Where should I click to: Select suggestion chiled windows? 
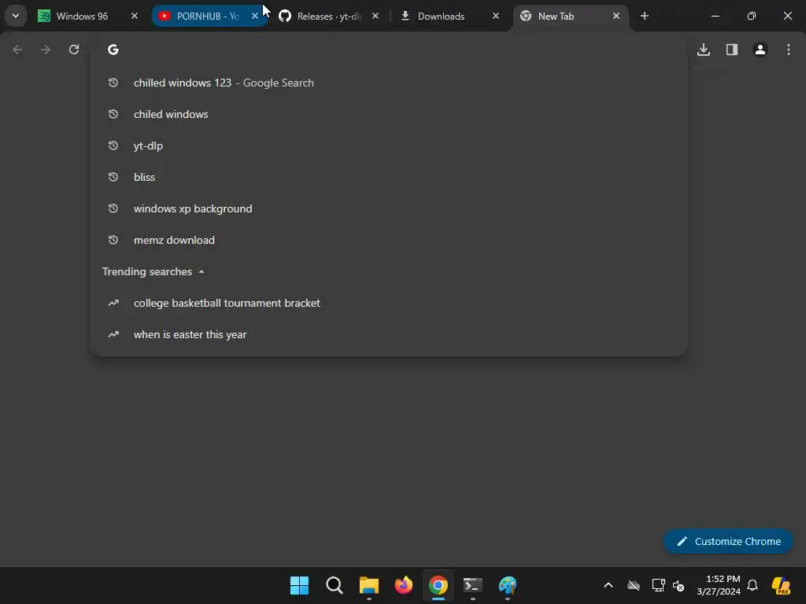(389, 114)
